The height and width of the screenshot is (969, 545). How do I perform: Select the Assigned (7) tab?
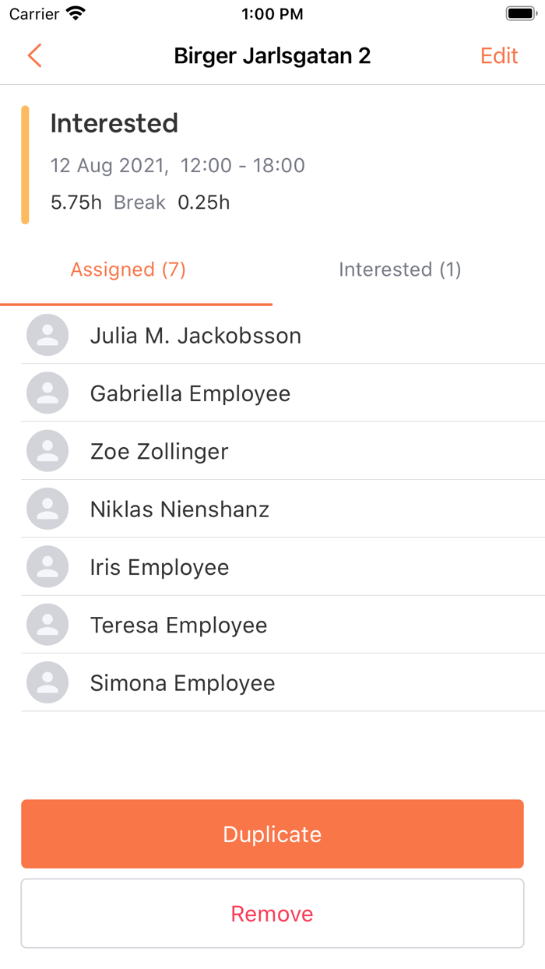pyautogui.click(x=128, y=270)
